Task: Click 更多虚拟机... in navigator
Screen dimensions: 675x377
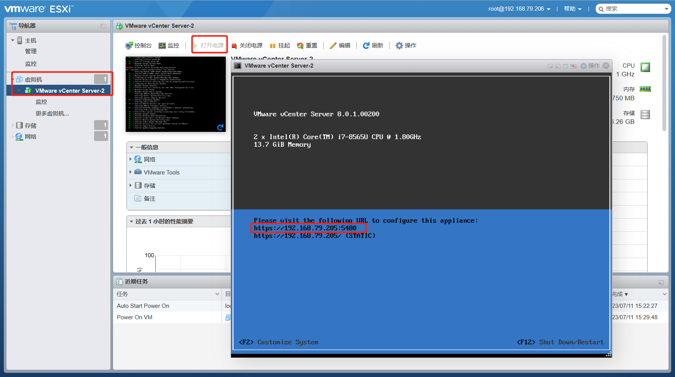Action: coord(52,114)
